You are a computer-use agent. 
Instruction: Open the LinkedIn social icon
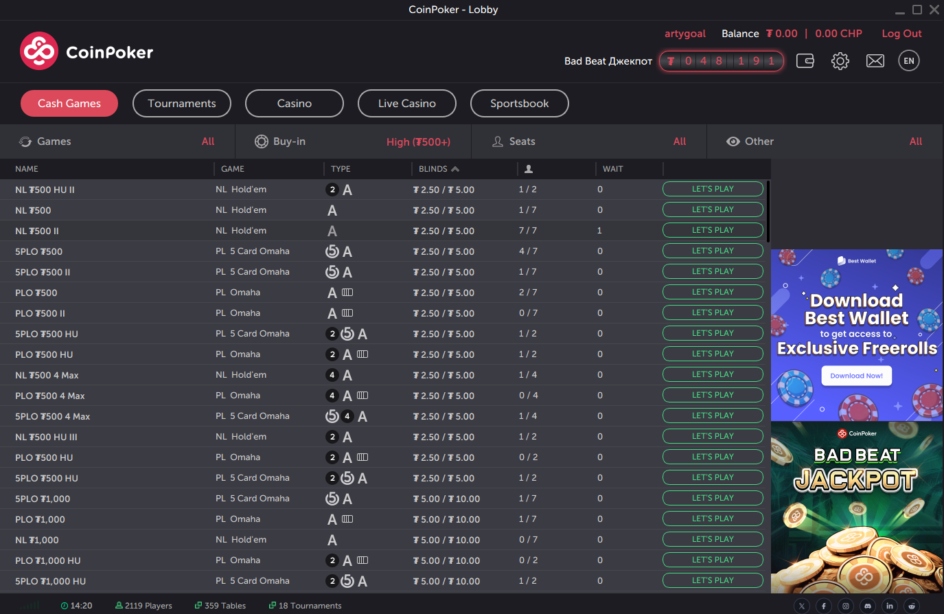(890, 606)
